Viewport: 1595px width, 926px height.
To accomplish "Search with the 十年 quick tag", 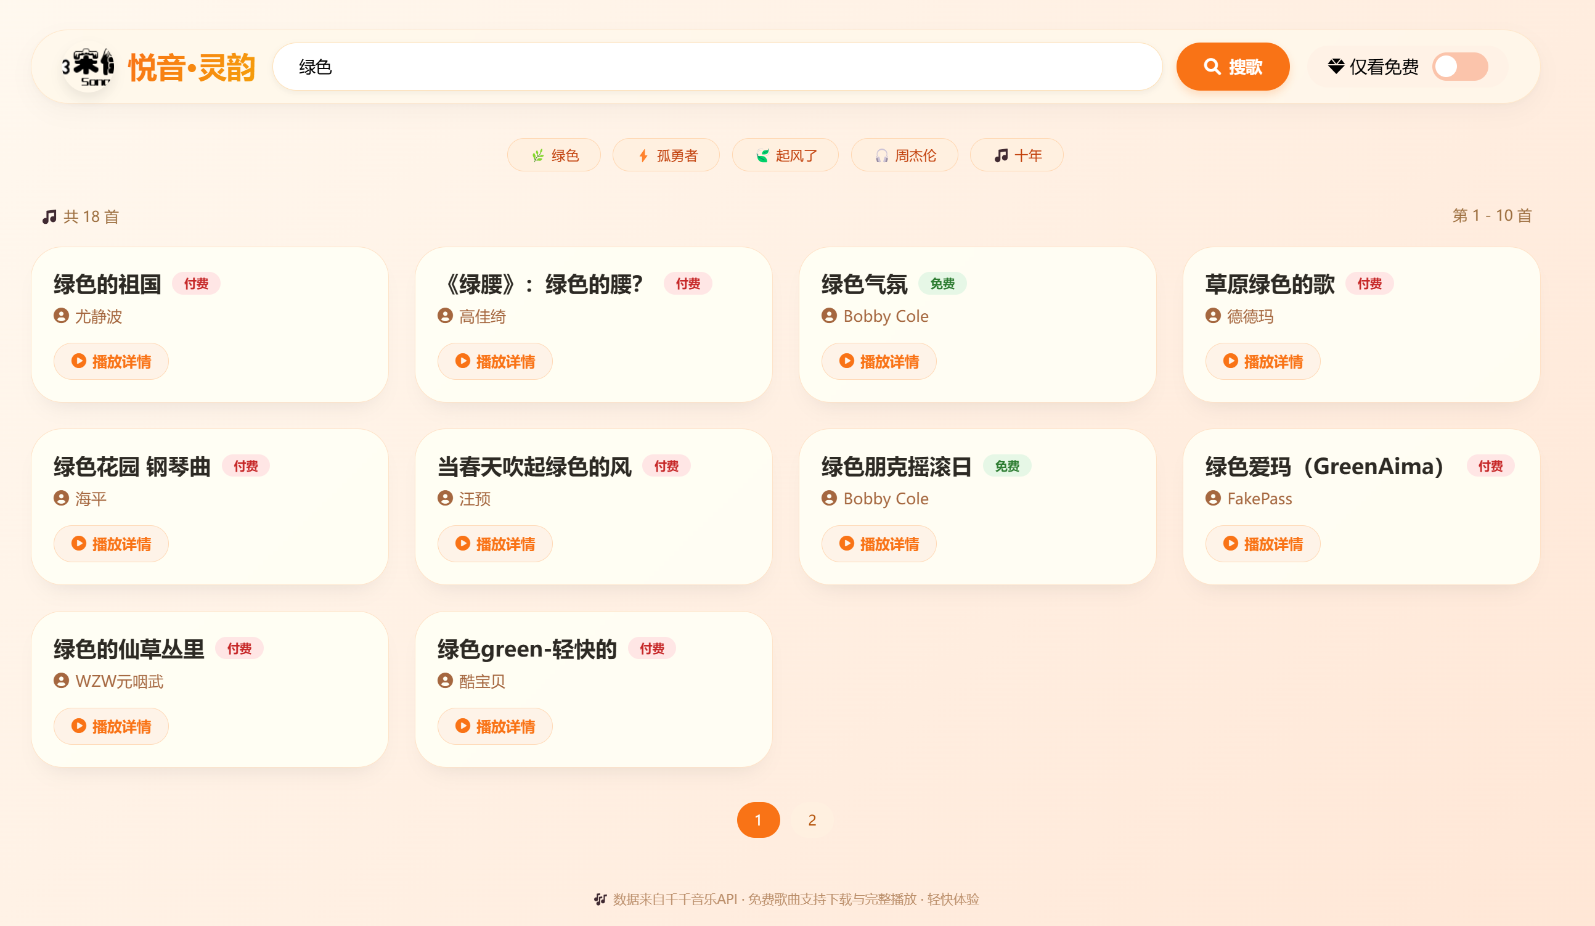I will [x=1016, y=155].
